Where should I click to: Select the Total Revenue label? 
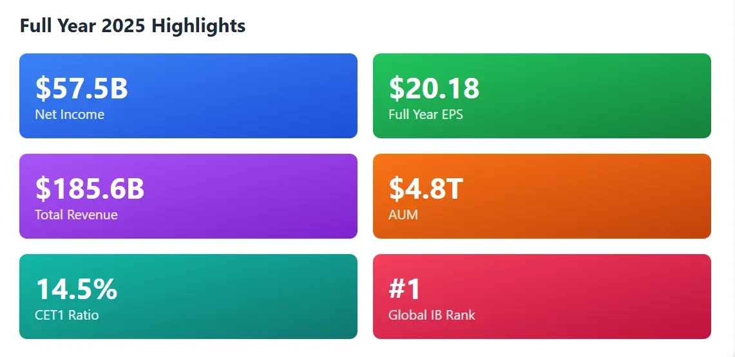[76, 215]
